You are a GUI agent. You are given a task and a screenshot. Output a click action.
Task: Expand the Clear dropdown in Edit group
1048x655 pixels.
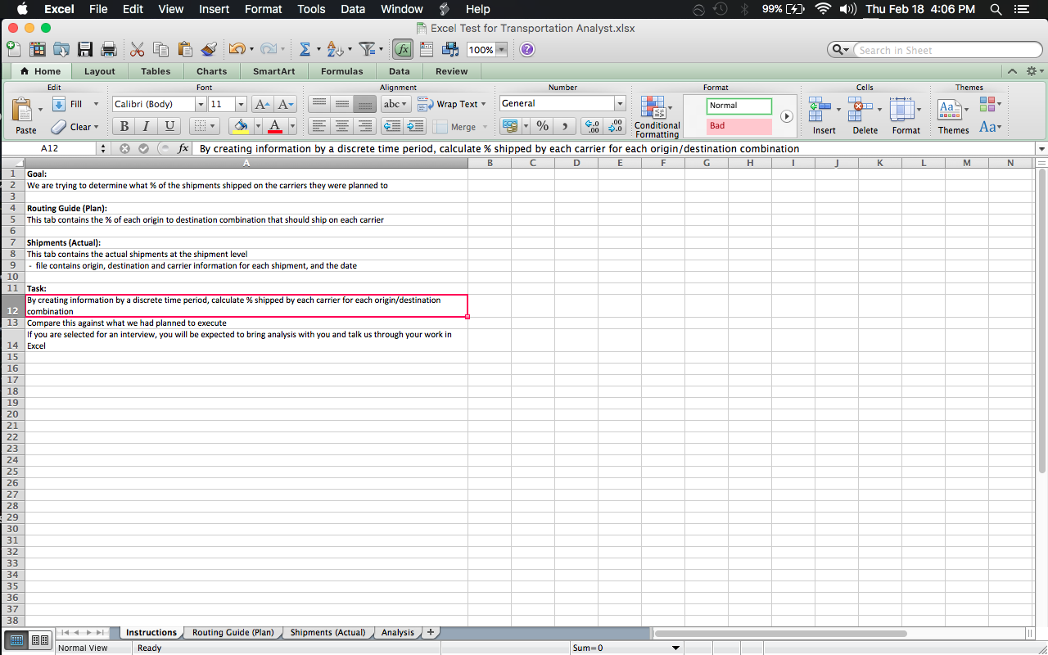(96, 127)
